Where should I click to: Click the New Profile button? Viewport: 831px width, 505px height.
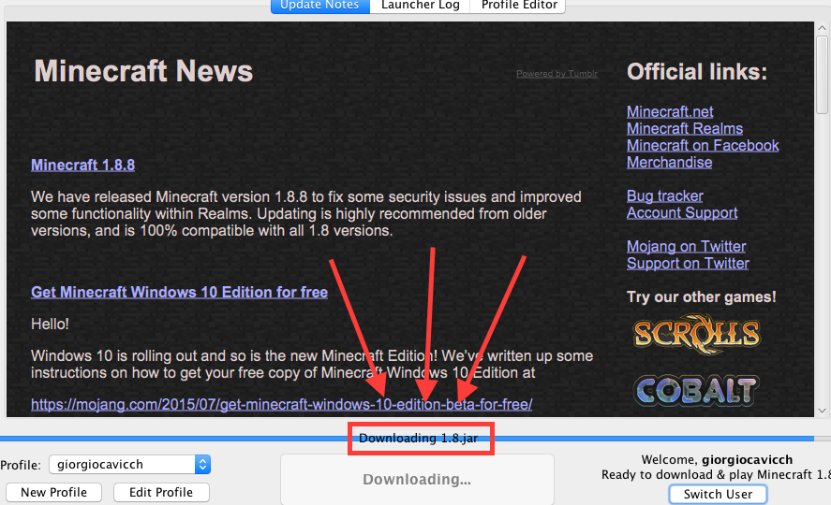pyautogui.click(x=53, y=492)
